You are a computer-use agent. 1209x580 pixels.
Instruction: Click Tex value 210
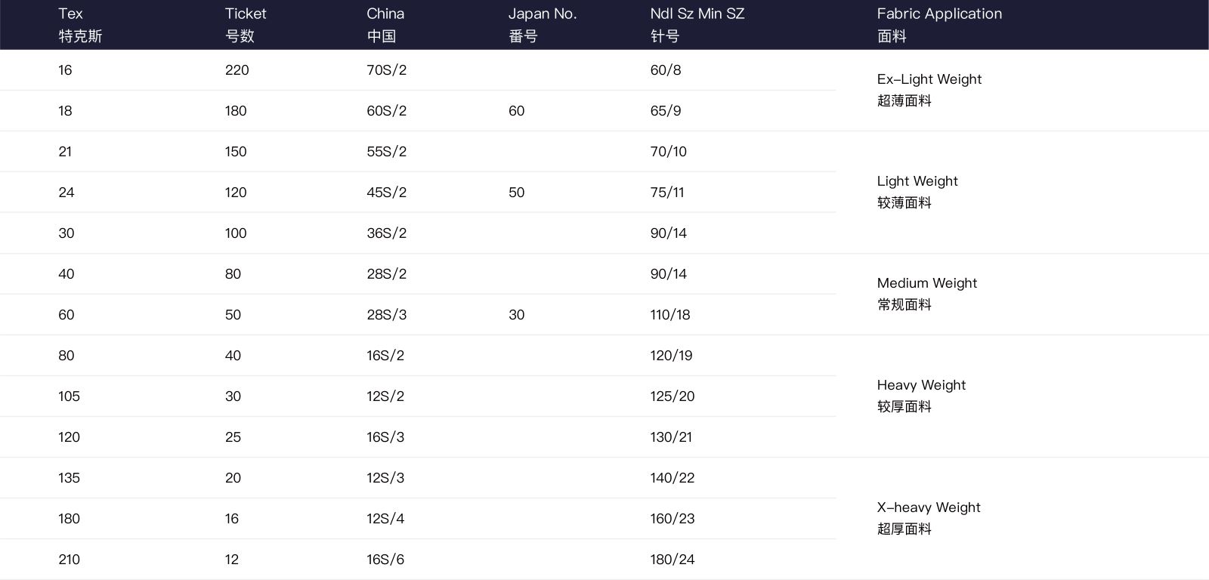69,560
